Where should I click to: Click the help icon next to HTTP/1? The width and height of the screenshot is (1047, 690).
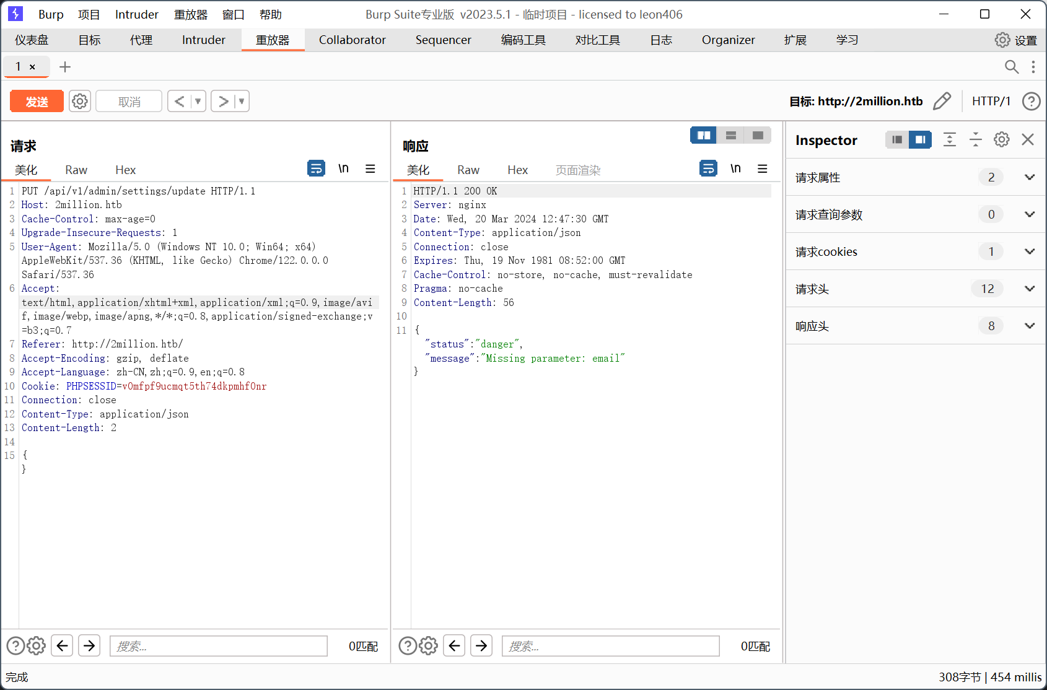(1031, 101)
